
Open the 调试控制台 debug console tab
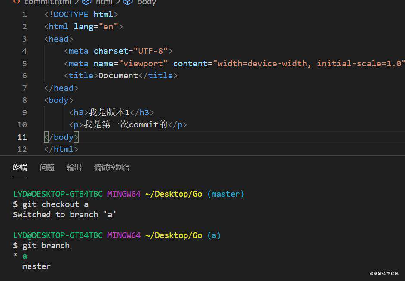point(112,167)
